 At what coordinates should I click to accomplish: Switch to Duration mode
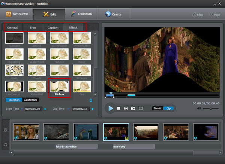[14, 100]
